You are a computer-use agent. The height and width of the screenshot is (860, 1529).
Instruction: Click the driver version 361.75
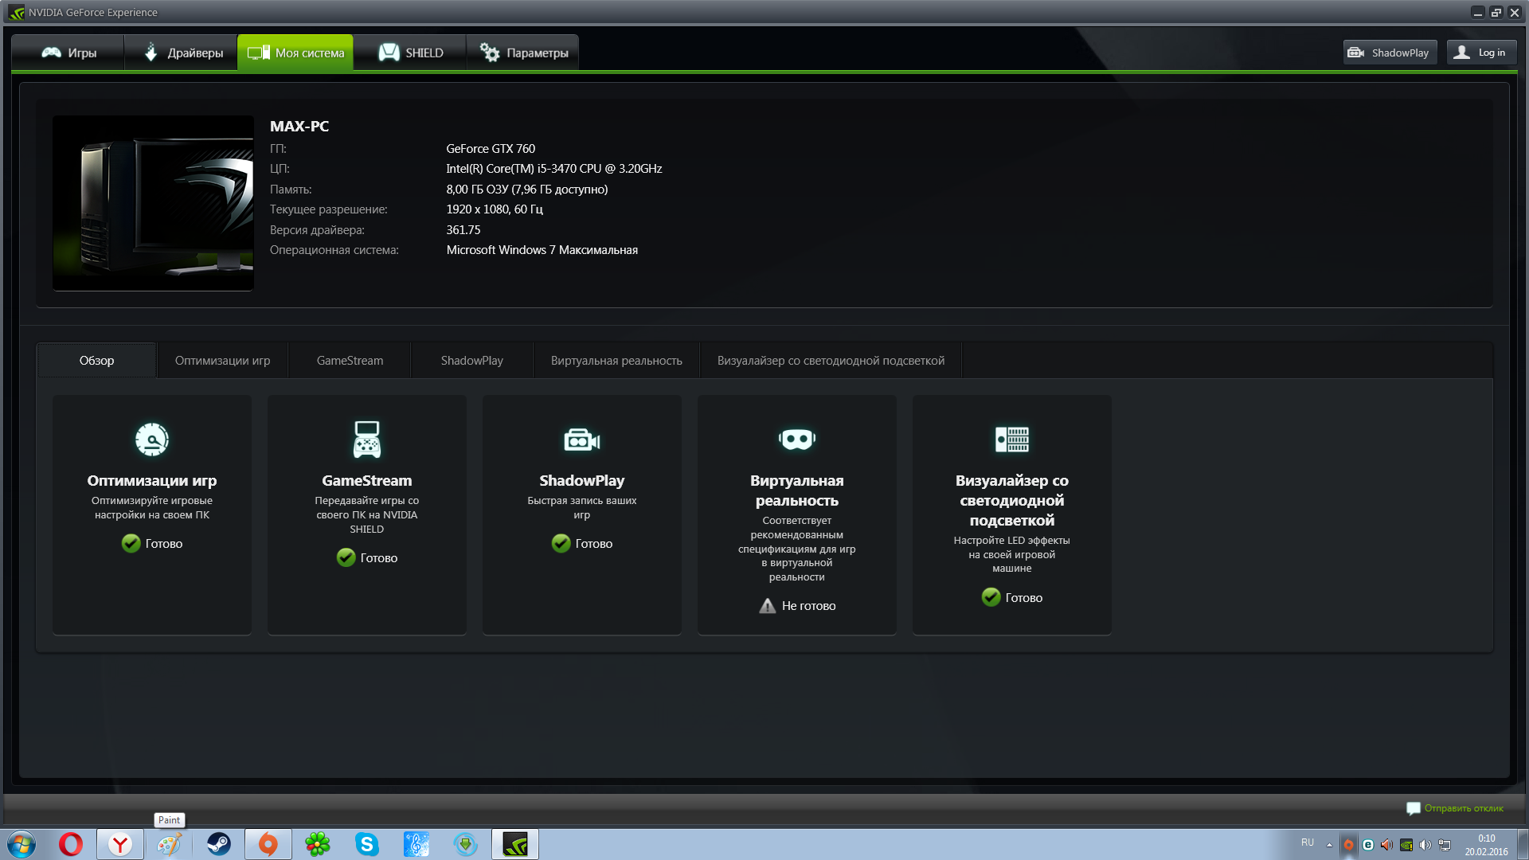tap(463, 230)
